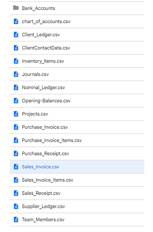Click the file icon beside chart_of_accounts.csv
This screenshot has height=232, width=153.
pos(16,21)
